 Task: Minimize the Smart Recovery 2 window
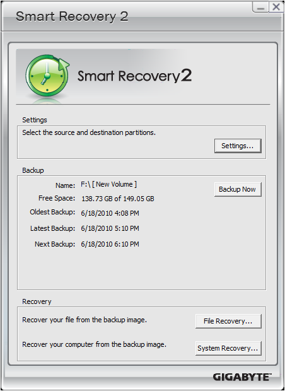click(260, 7)
